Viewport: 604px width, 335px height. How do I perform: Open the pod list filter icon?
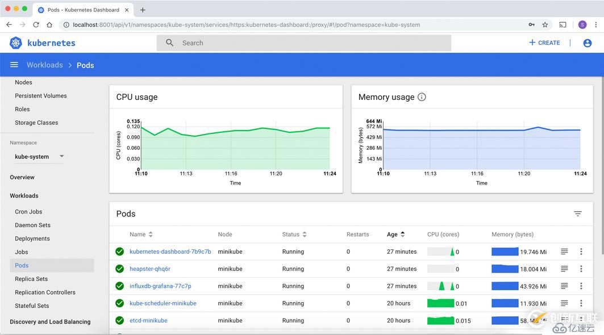[x=578, y=213]
